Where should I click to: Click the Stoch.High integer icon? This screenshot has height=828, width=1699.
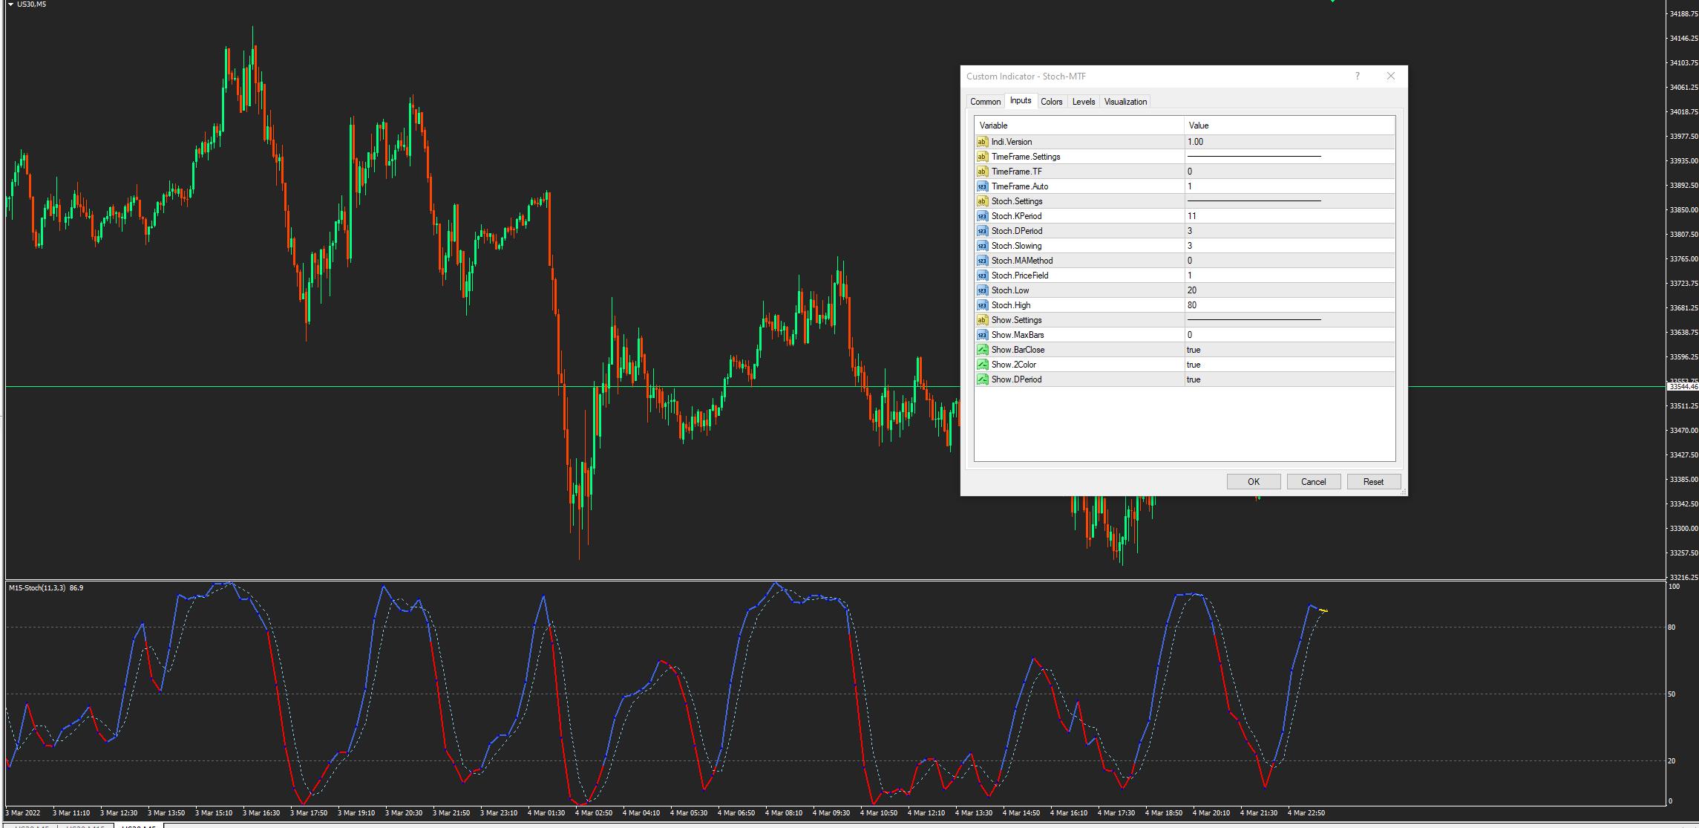tap(983, 305)
